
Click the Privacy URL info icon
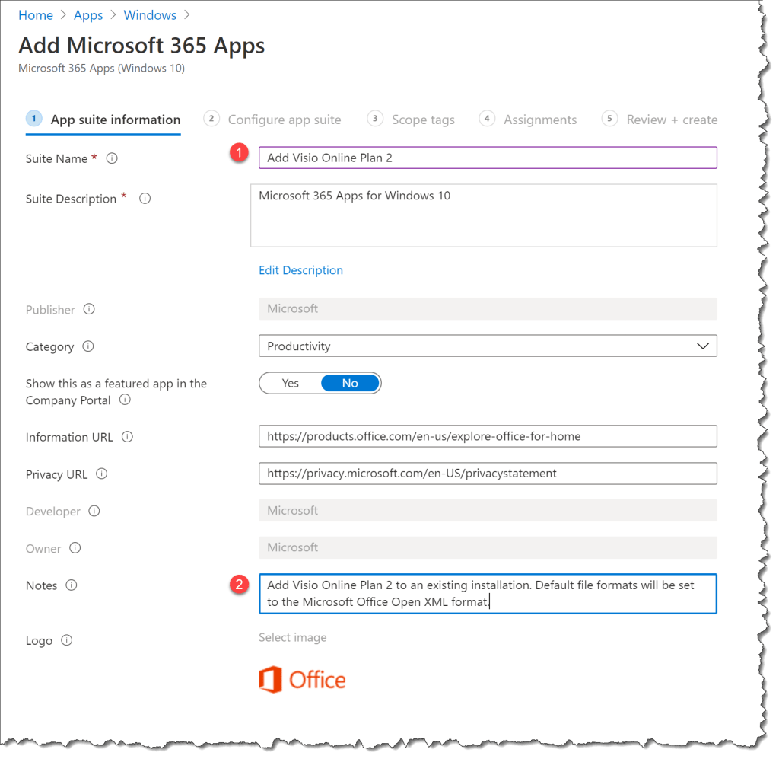tap(101, 474)
